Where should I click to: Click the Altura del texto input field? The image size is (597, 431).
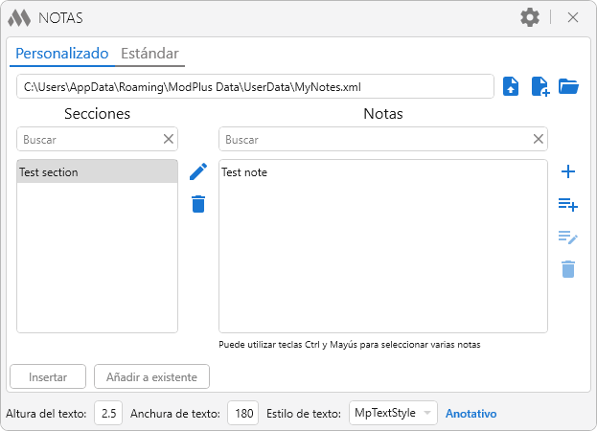109,414
